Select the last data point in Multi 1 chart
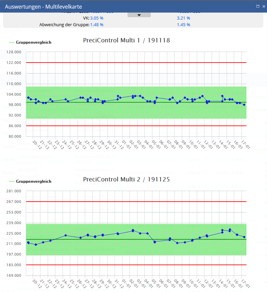 coord(244,105)
